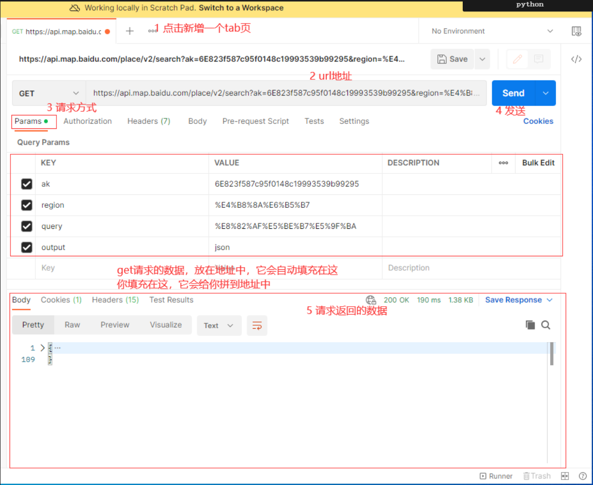The image size is (593, 485).
Task: Click the response body vertical scrollbar
Action: click(552, 354)
